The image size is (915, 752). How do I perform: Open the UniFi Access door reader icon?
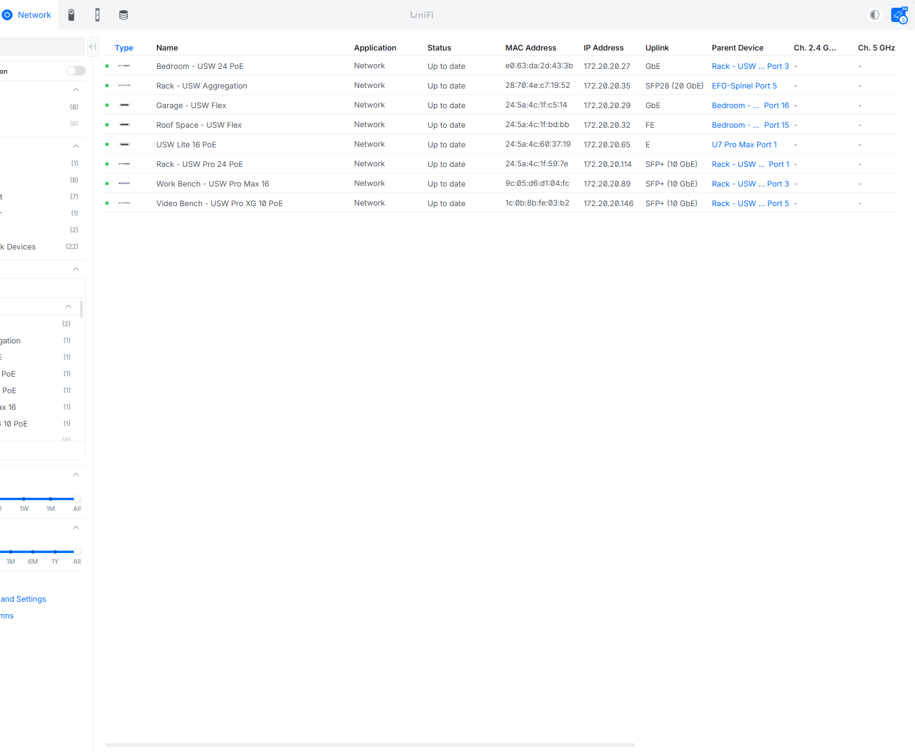[x=97, y=15]
